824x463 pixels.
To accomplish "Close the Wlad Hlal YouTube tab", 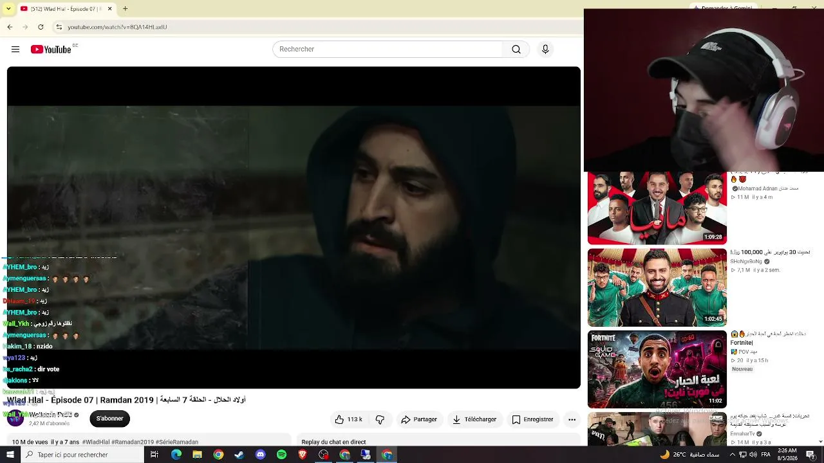I will click(x=109, y=9).
